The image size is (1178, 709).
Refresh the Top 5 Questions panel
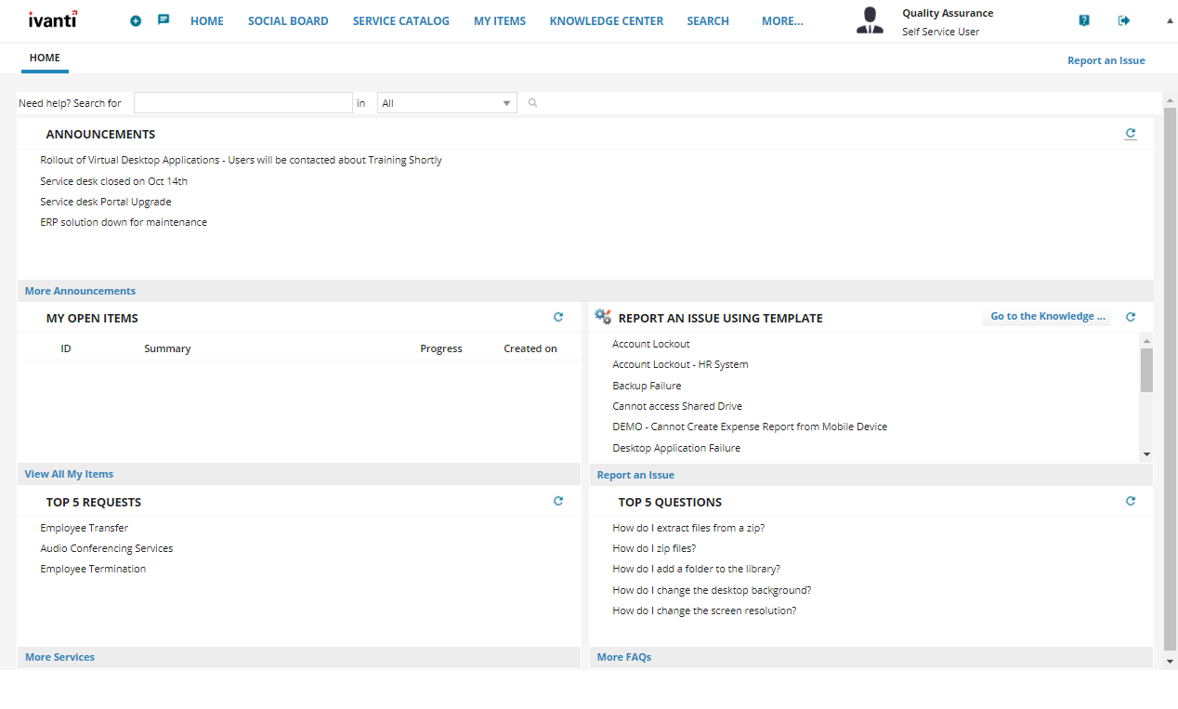coord(1131,500)
